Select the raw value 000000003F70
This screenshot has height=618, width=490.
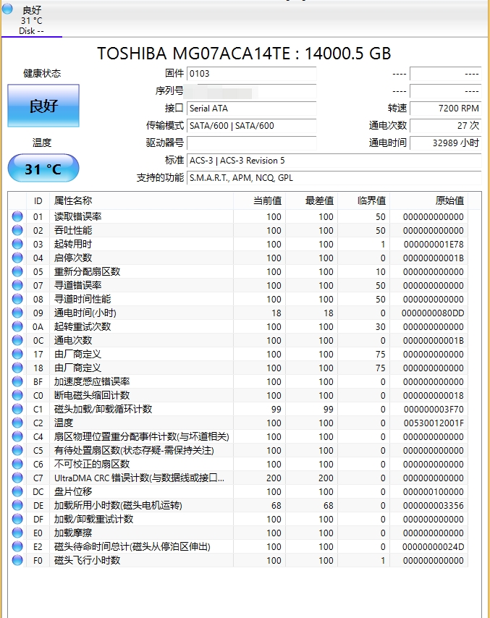pos(434,409)
